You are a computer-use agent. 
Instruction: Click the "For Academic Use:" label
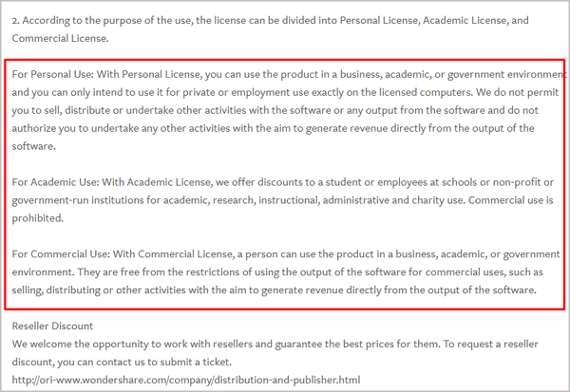(x=56, y=182)
